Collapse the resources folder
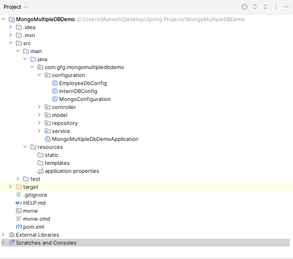 pyautogui.click(x=25, y=147)
